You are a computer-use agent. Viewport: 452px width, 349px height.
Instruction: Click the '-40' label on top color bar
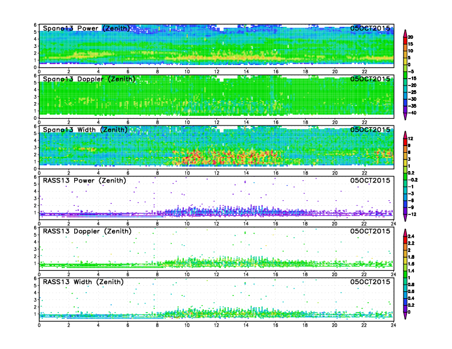point(412,113)
